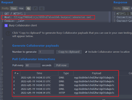This screenshot has width=132, height=100.
Task: Click the help question mark icon
Action: click(8, 33)
